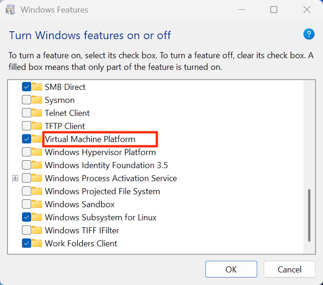Image resolution: width=323 pixels, height=285 pixels.
Task: Tick the Windows Projected File System checkbox
Action: (27, 191)
